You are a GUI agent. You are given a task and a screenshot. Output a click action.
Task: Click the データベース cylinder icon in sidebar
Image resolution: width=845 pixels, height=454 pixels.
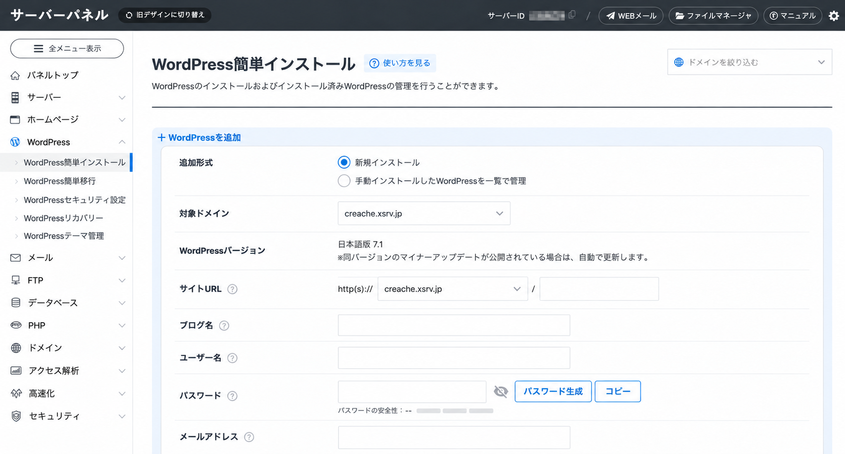16,302
